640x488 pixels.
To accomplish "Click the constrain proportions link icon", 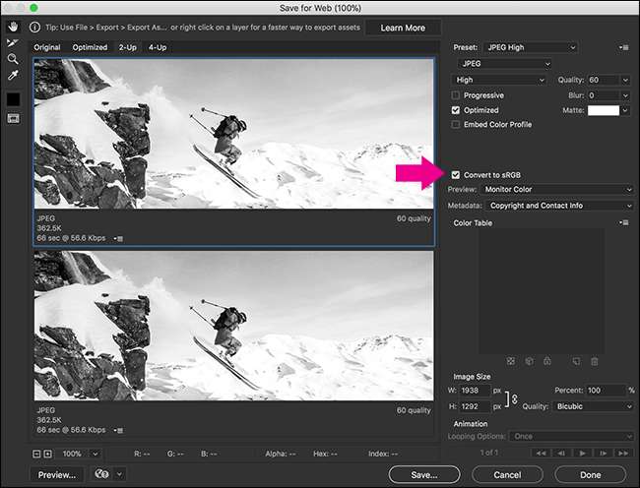I will 513,398.
